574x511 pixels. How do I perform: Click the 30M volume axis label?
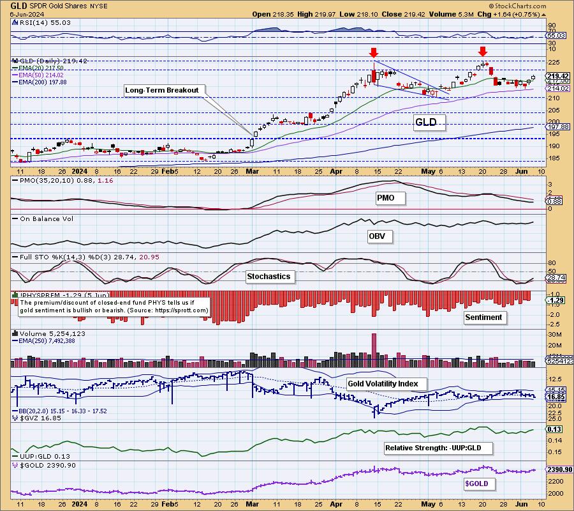(555, 335)
